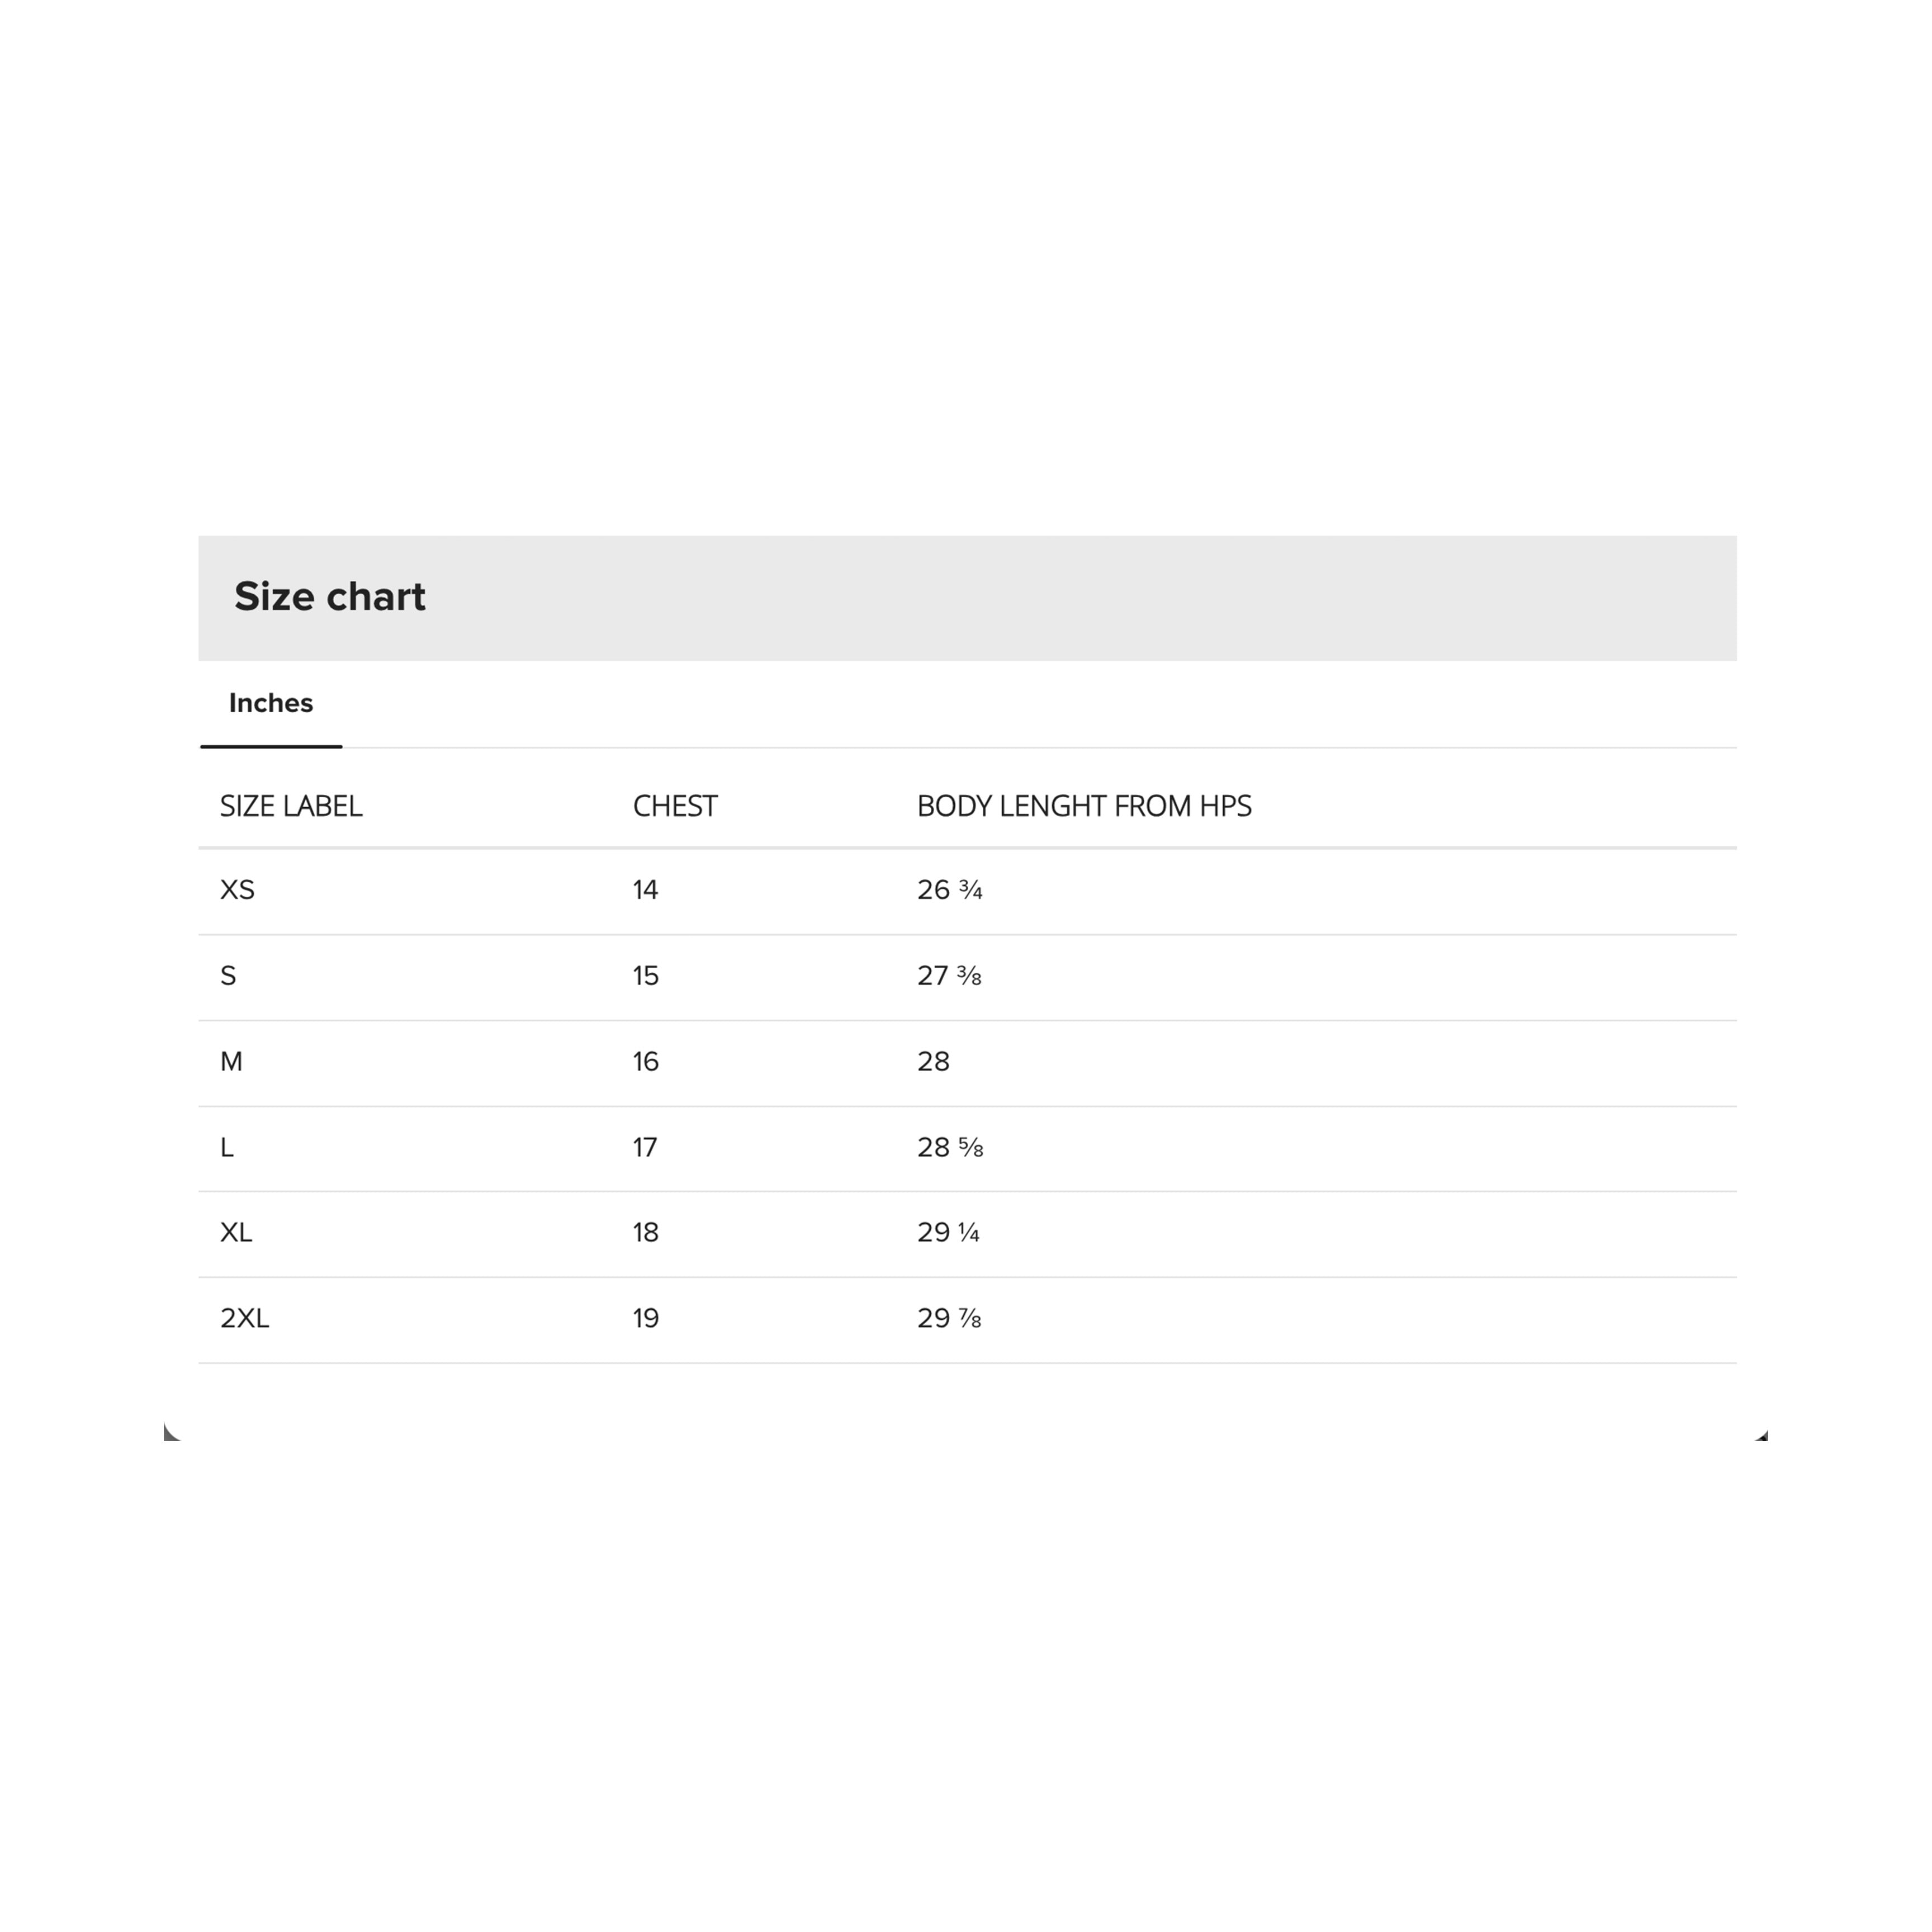This screenshot has height=1932, width=1932.
Task: Select the Inches tab
Action: coord(271,703)
